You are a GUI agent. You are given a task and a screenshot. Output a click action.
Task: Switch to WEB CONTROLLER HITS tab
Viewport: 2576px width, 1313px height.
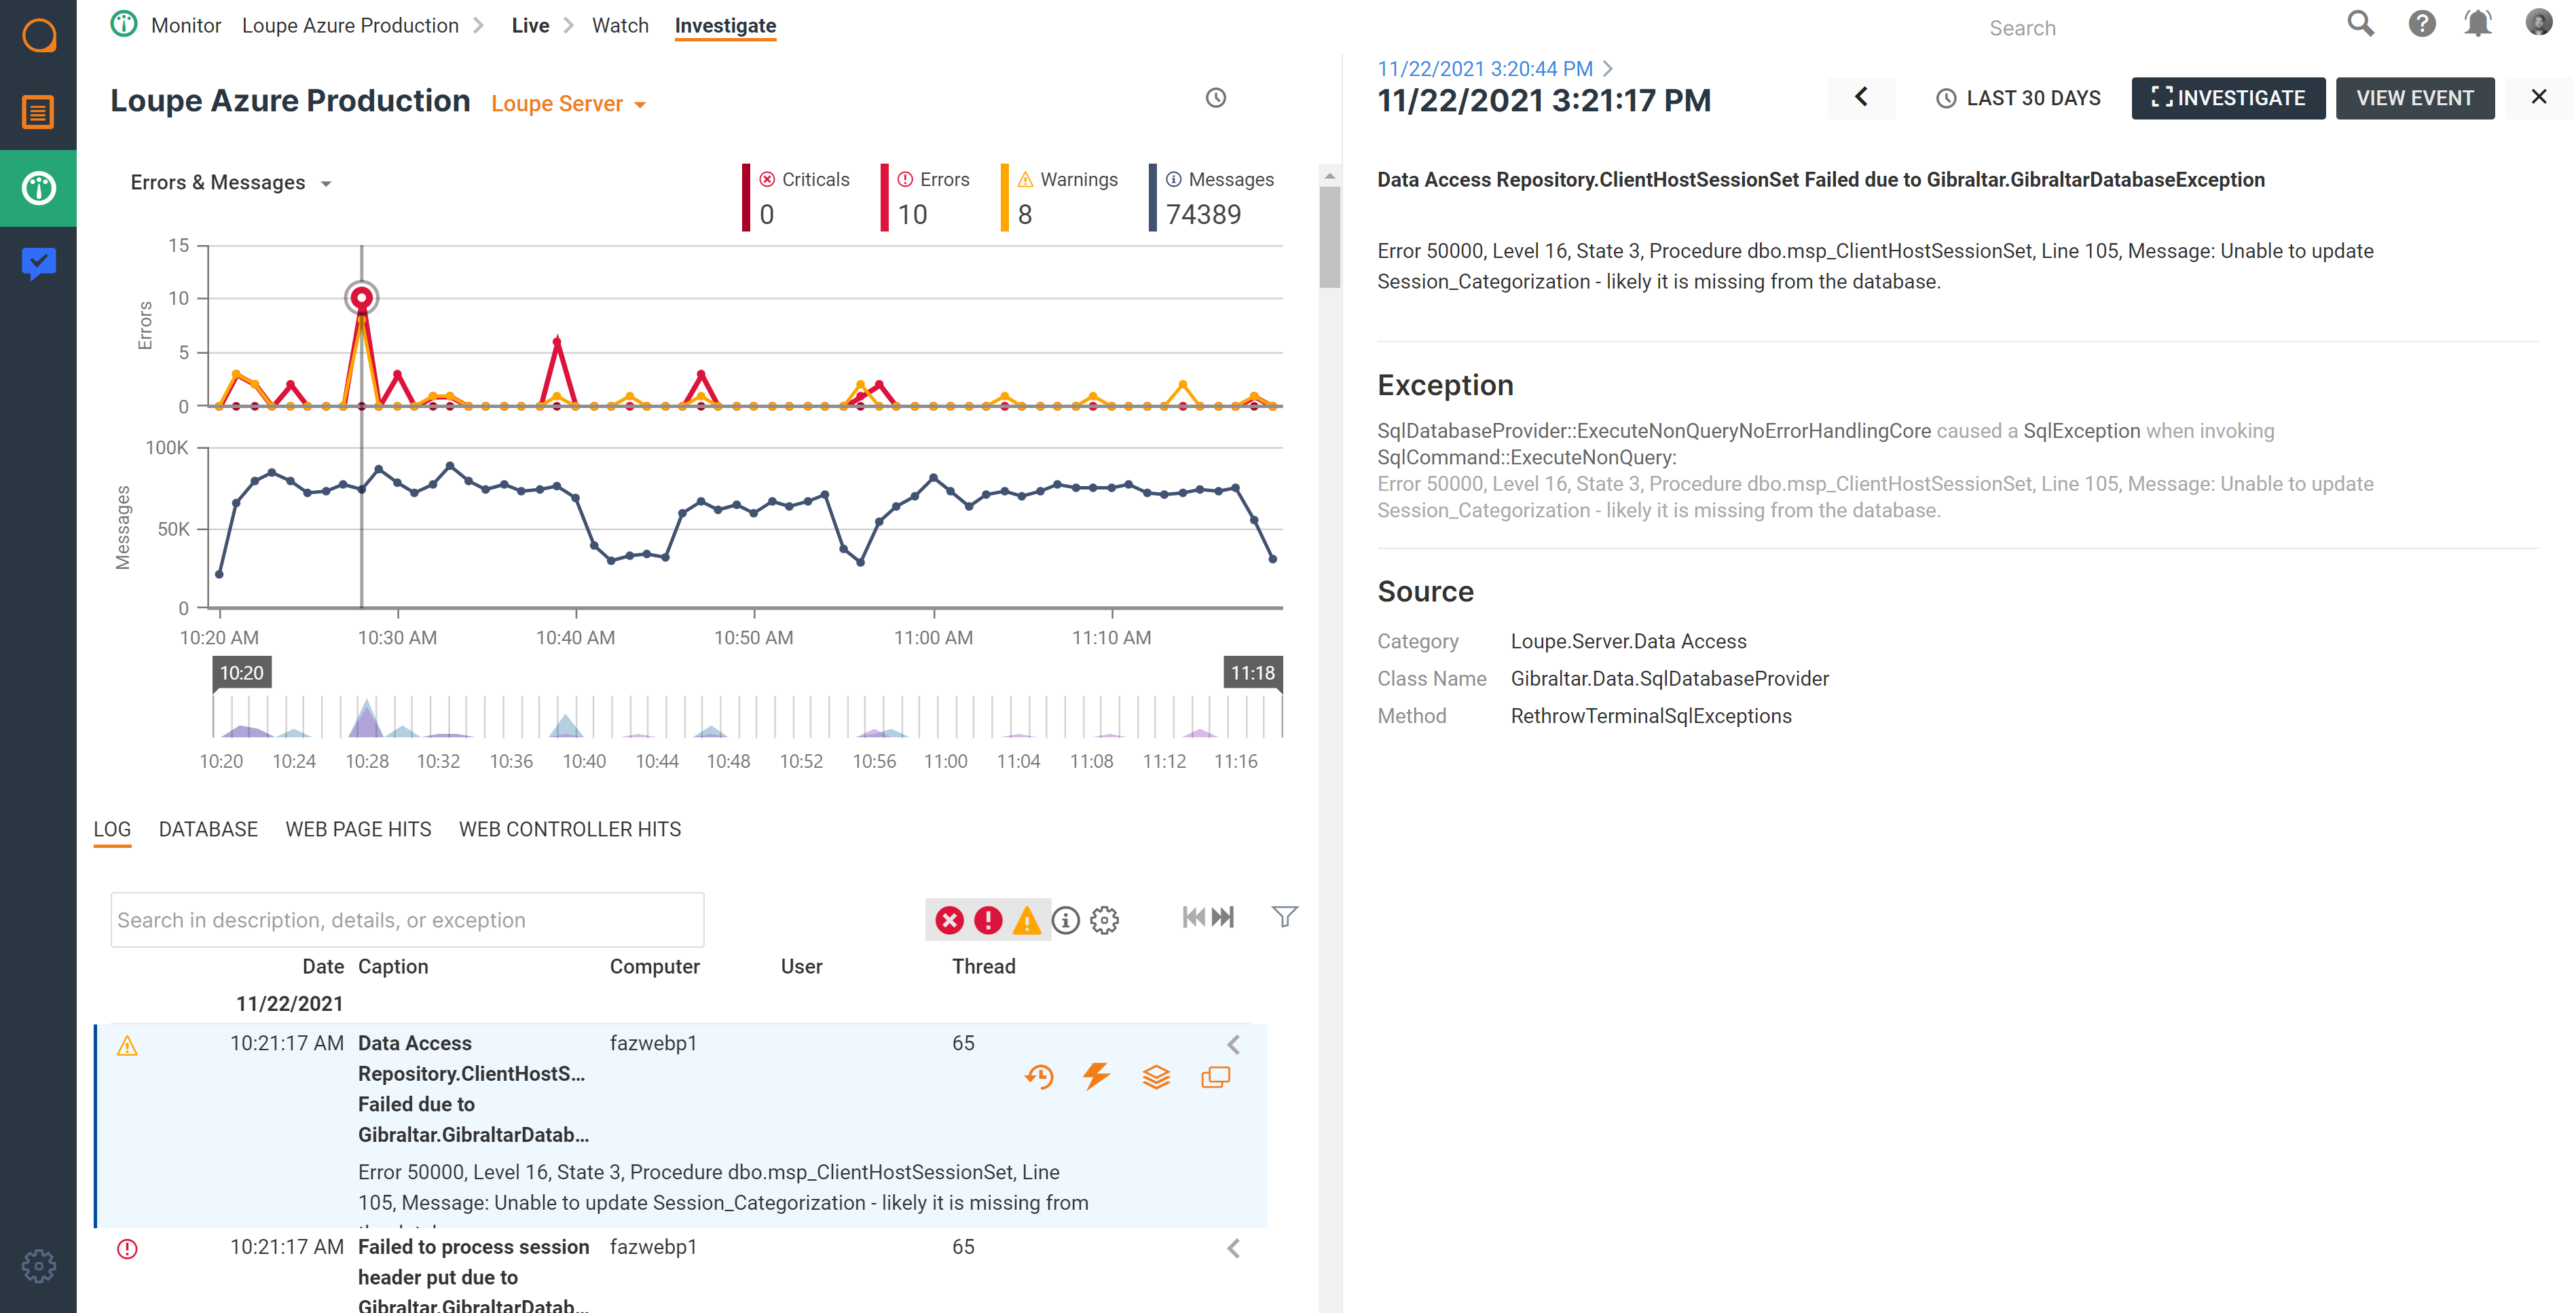click(x=570, y=829)
